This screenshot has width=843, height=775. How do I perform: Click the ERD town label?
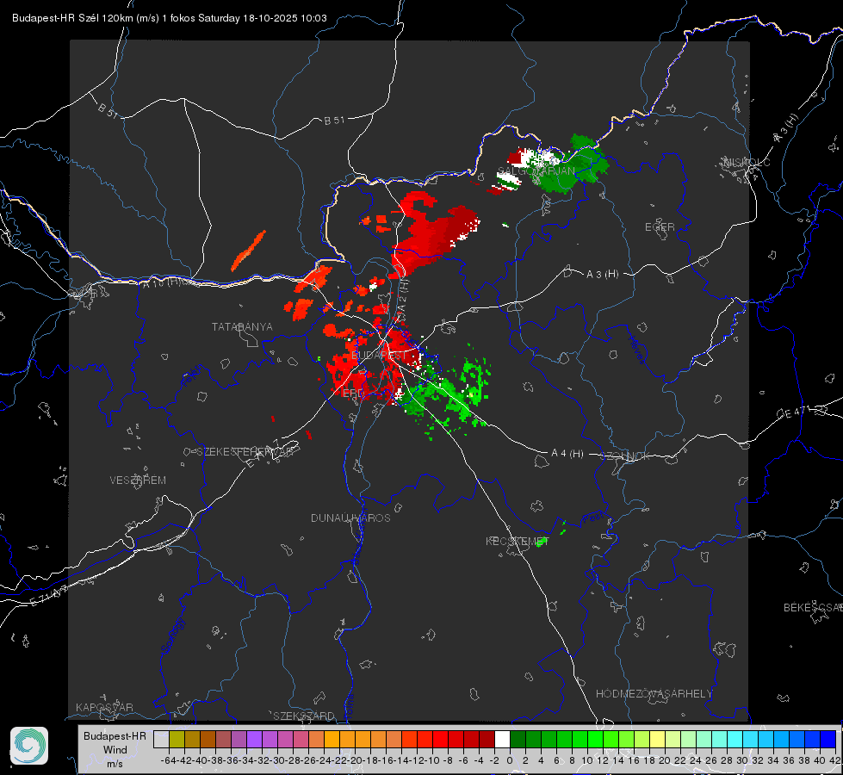tap(353, 394)
